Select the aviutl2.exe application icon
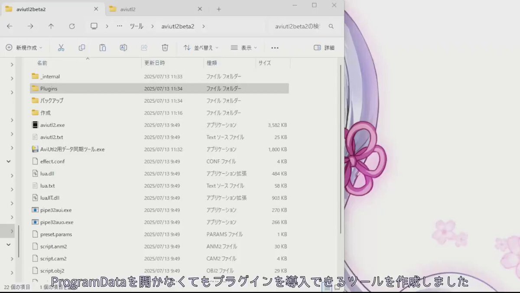520x293 pixels. coord(36,125)
